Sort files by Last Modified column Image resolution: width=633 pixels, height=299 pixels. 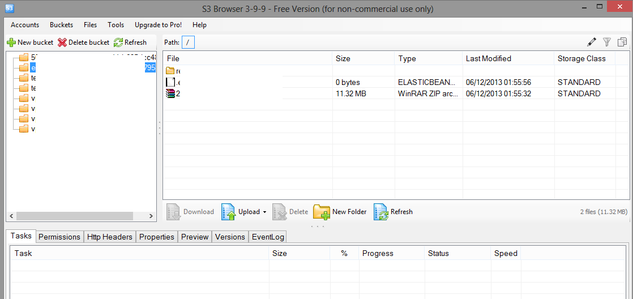(508, 58)
